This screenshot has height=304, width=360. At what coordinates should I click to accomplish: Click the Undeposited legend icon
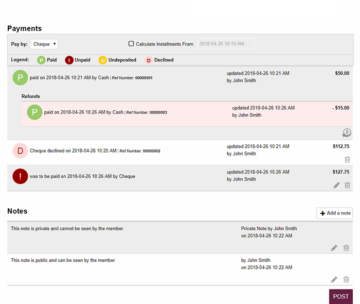pos(103,60)
